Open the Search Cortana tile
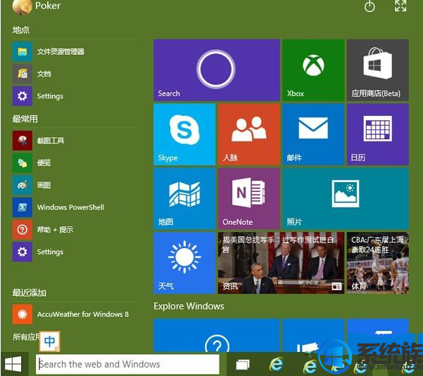Image resolution: width=423 pixels, height=376 pixels. tap(217, 70)
